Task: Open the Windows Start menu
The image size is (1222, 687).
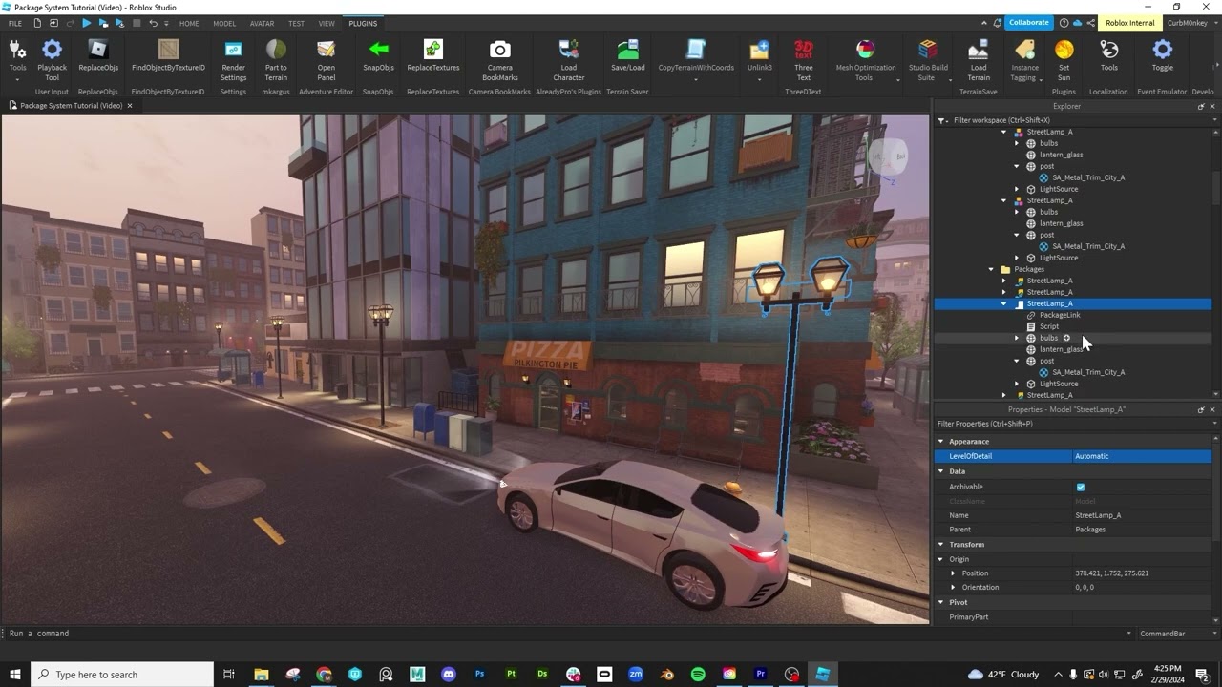Action: (15, 675)
